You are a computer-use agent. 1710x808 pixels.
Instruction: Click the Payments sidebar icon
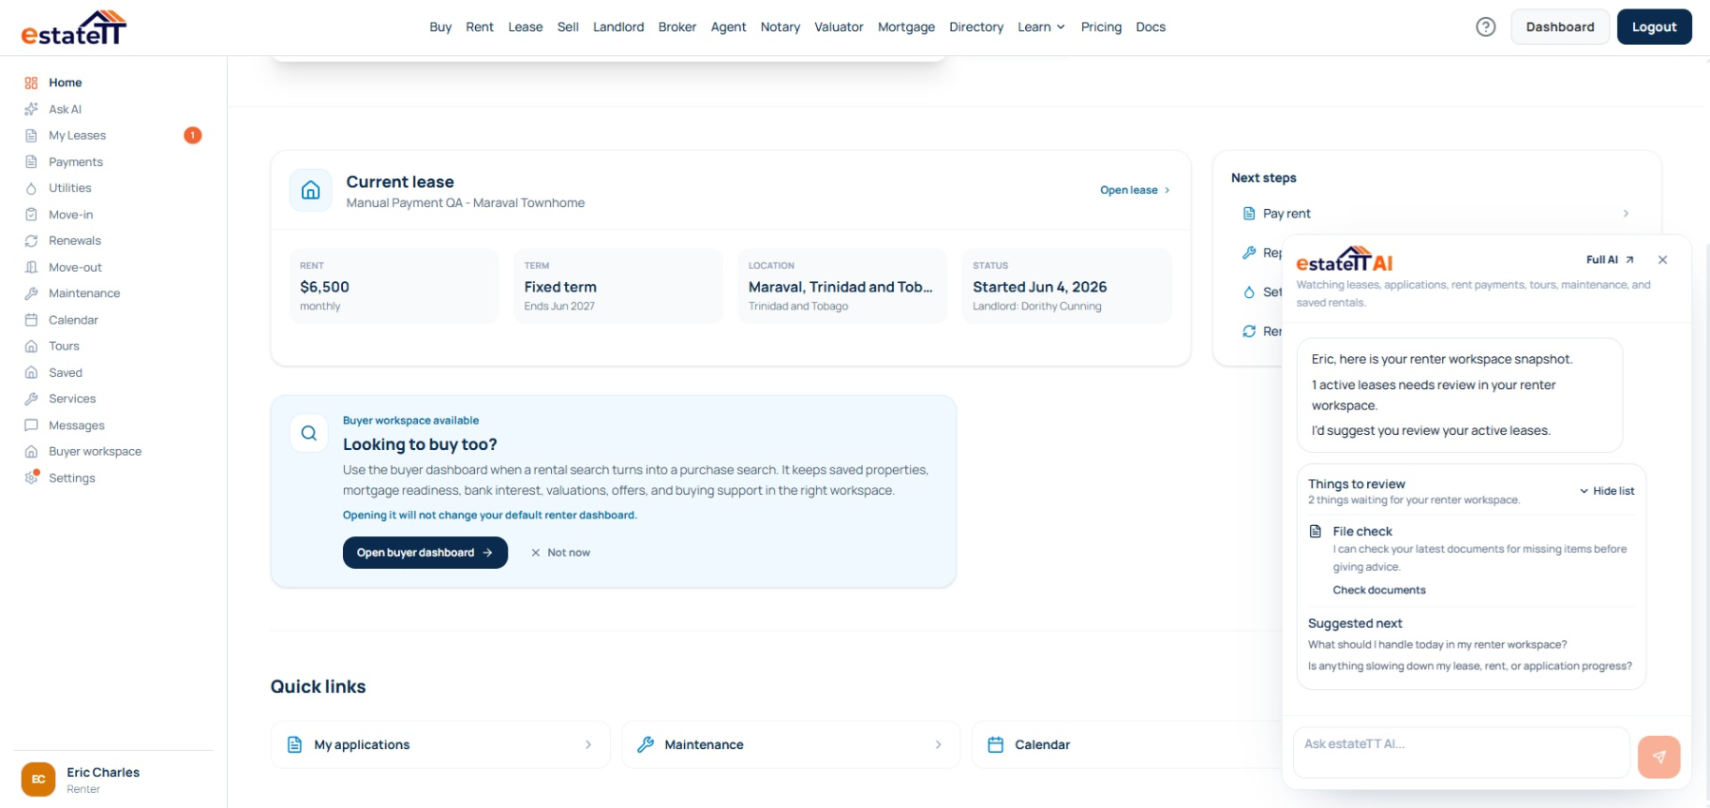coord(31,162)
